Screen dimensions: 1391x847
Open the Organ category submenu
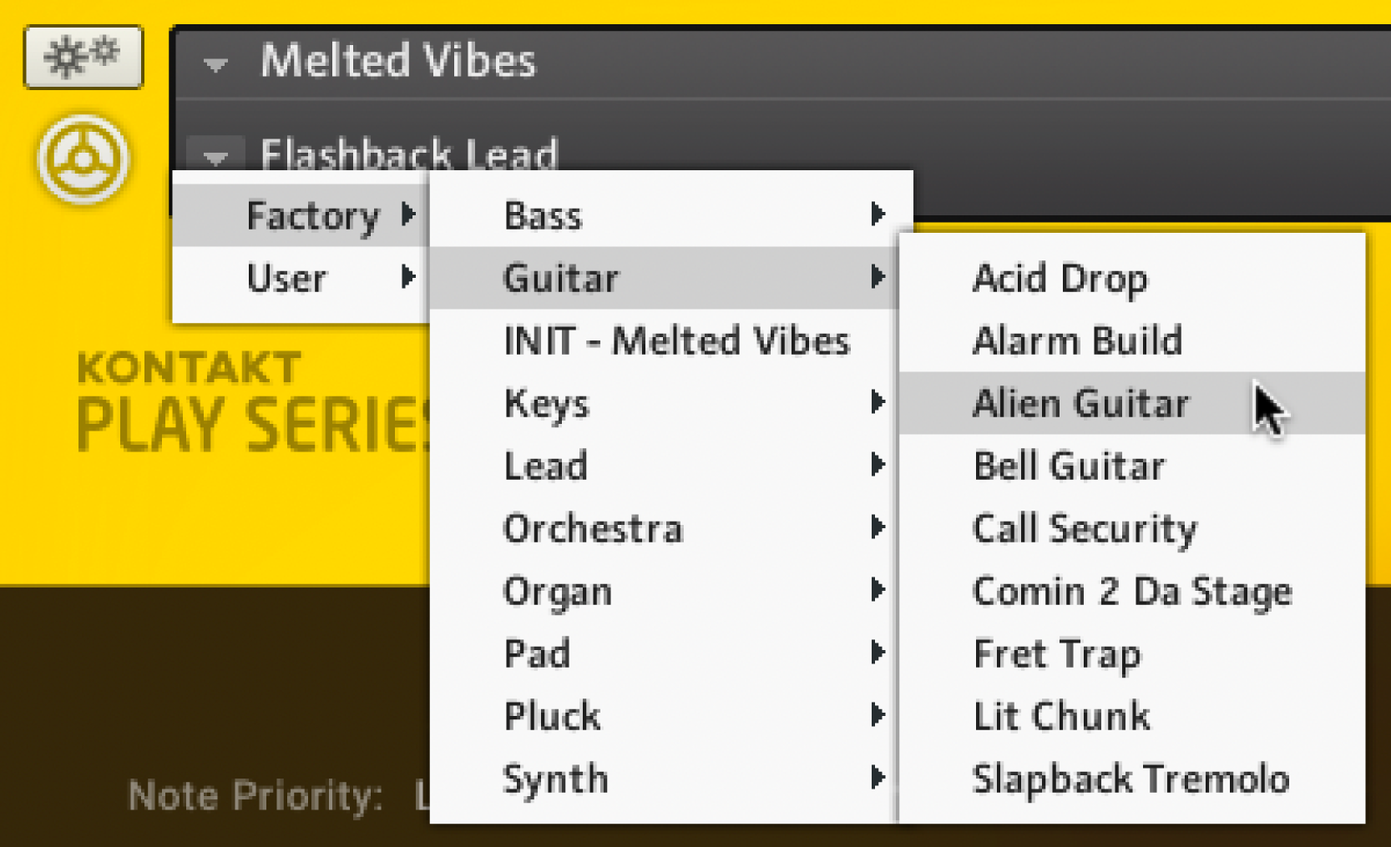pos(558,592)
